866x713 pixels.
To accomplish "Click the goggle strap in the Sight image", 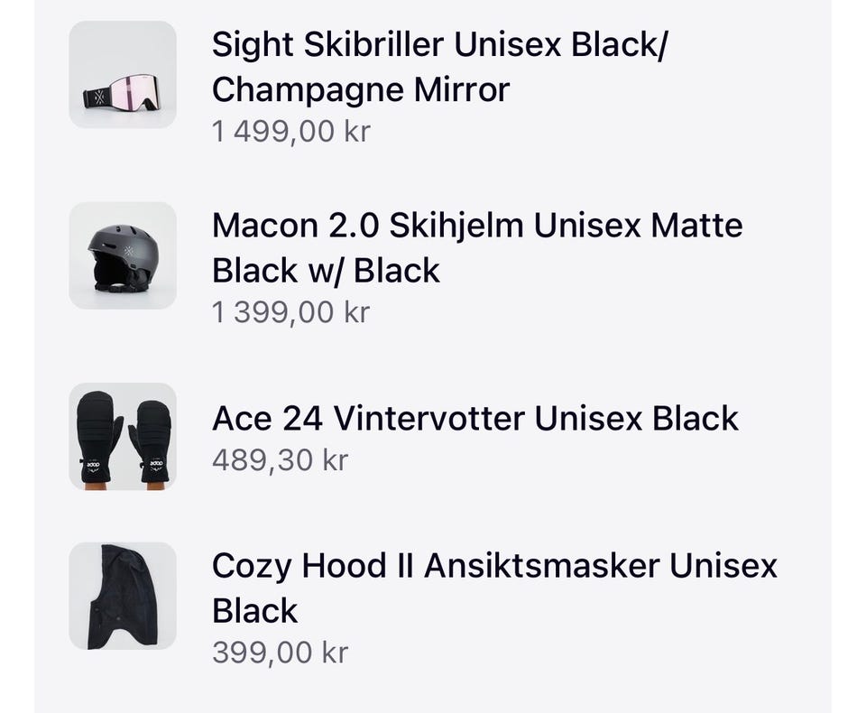I will [x=96, y=97].
